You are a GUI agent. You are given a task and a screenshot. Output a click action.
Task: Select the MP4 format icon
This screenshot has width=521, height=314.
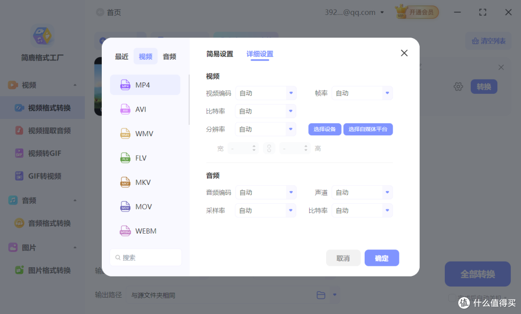tap(125, 85)
